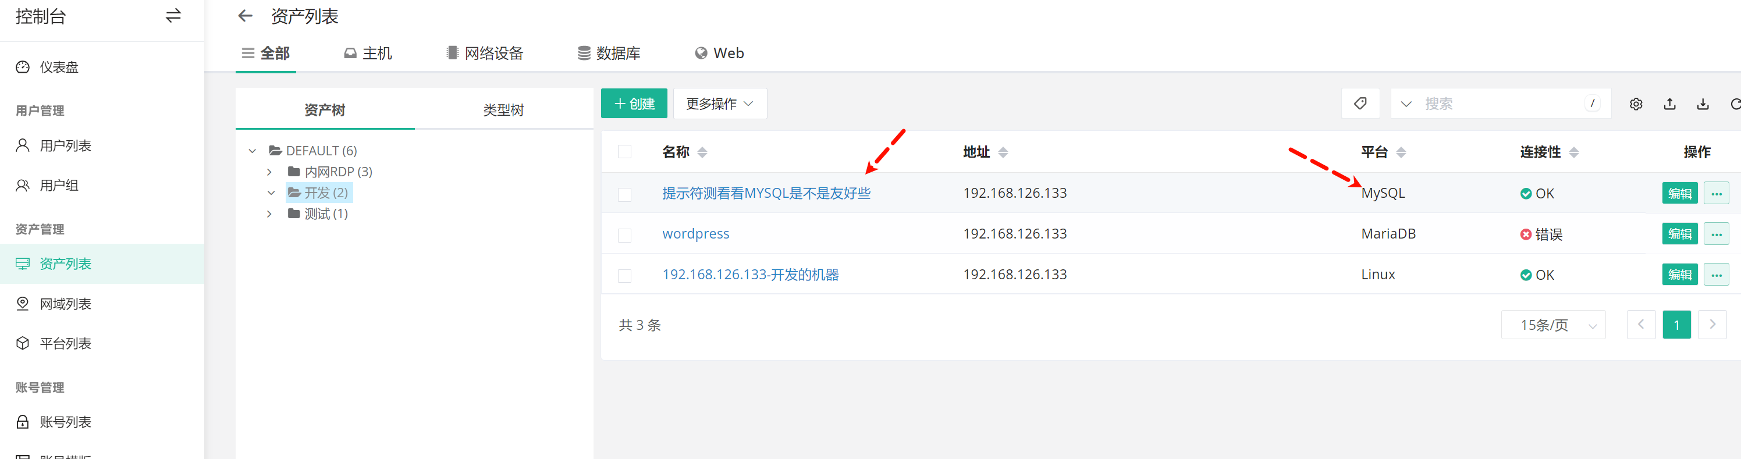This screenshot has height=459, width=1741.
Task: Tick the select-all header checkbox
Action: [x=624, y=151]
